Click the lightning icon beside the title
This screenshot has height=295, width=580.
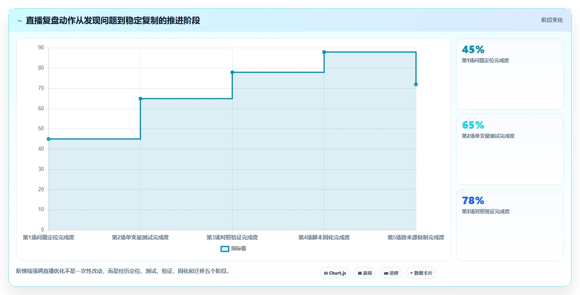(20, 21)
